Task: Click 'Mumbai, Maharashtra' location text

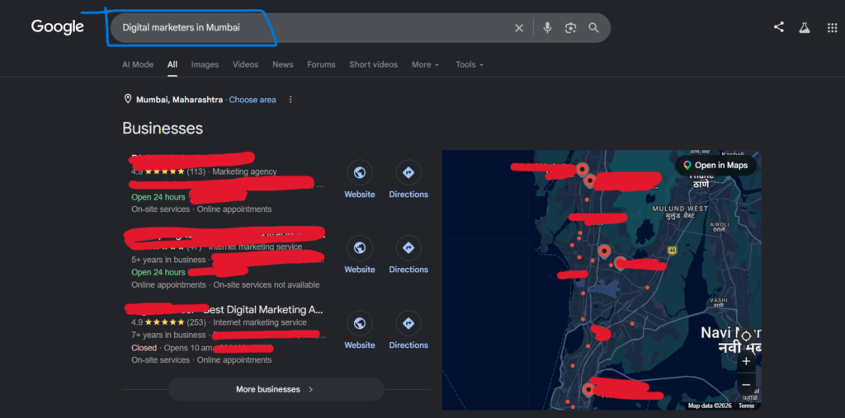Action: [179, 100]
